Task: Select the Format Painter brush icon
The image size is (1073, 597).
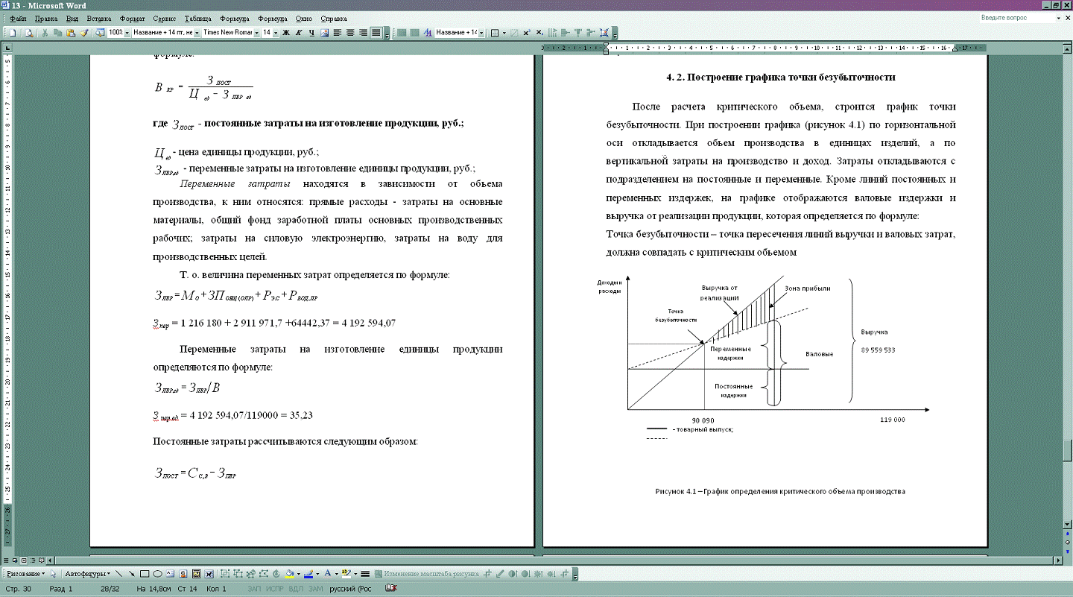Action: coord(83,33)
